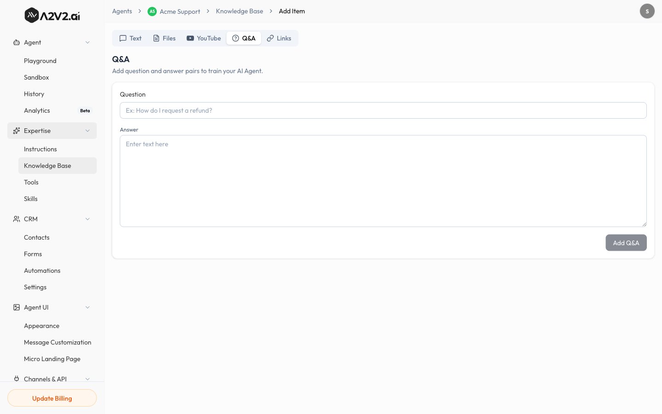The width and height of the screenshot is (662, 414).
Task: Open Settings under CRM
Action: 57,287
